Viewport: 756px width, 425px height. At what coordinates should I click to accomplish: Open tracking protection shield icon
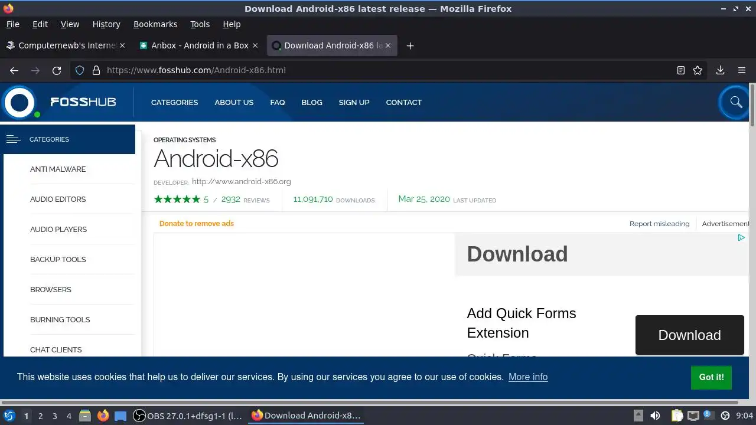[80, 70]
